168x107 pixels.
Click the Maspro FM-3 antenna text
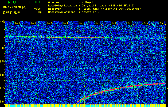coord(91,12)
